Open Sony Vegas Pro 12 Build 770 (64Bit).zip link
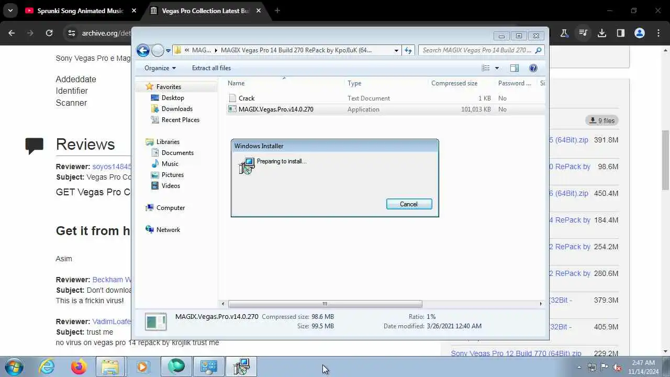670x377 pixels. click(516, 353)
